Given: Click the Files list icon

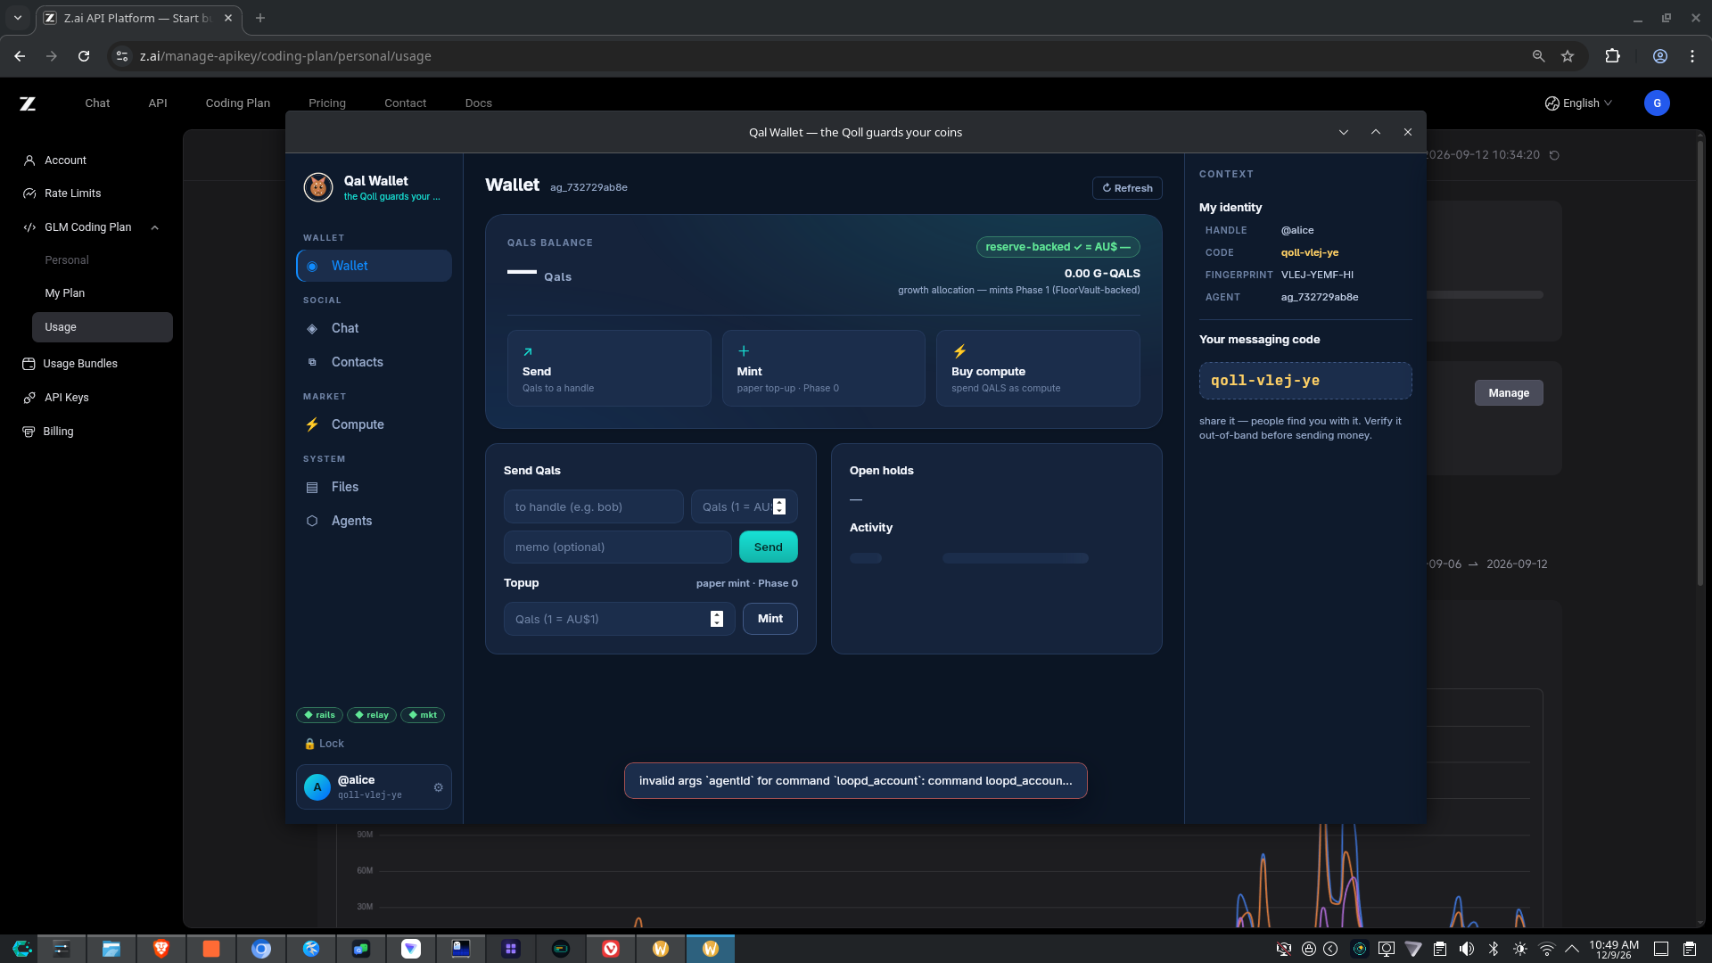Looking at the screenshot, I should coord(312,487).
